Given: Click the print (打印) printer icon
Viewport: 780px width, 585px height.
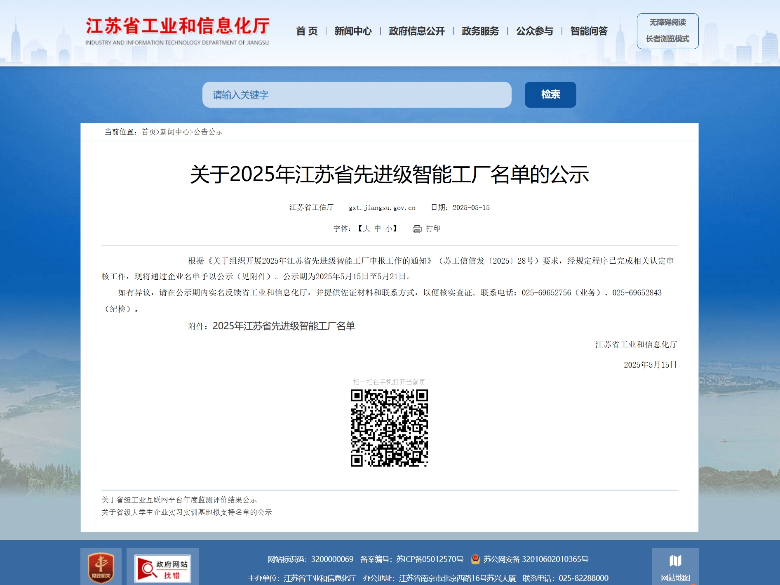Looking at the screenshot, I should click(x=417, y=229).
